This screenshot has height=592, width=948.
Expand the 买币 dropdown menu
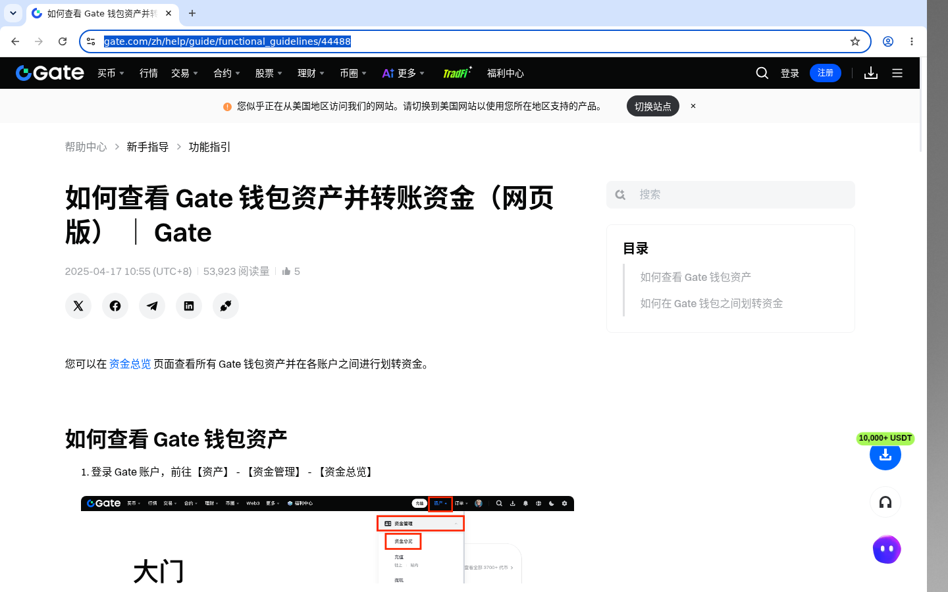point(111,73)
